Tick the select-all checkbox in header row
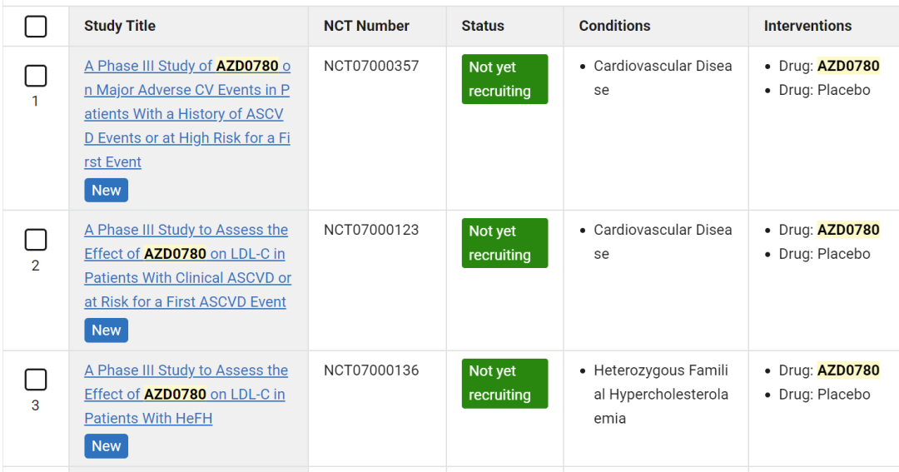899x472 pixels. 36,27
